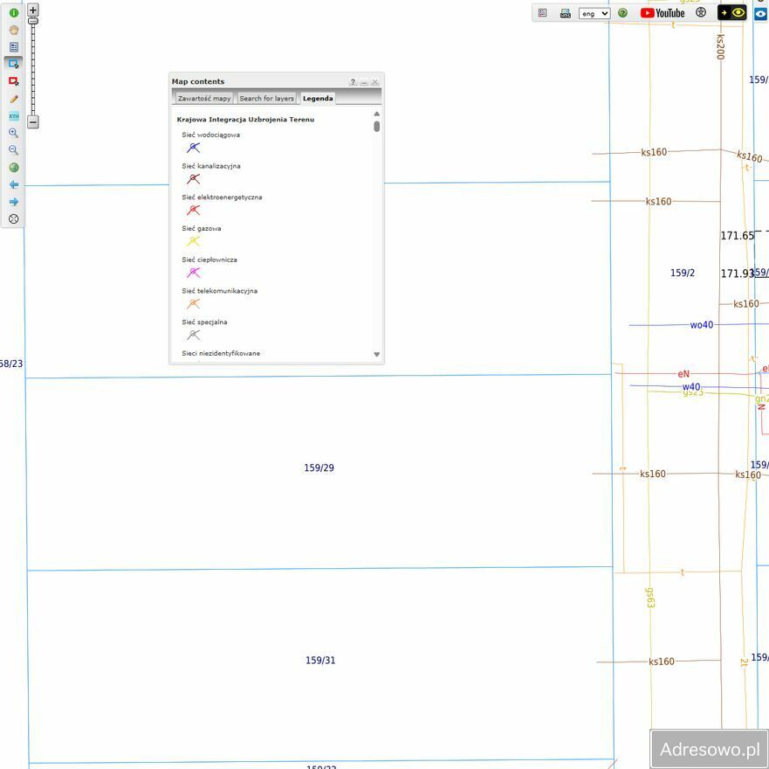This screenshot has height=769, width=769.
Task: Show full extent with globe icon
Action: 14,168
